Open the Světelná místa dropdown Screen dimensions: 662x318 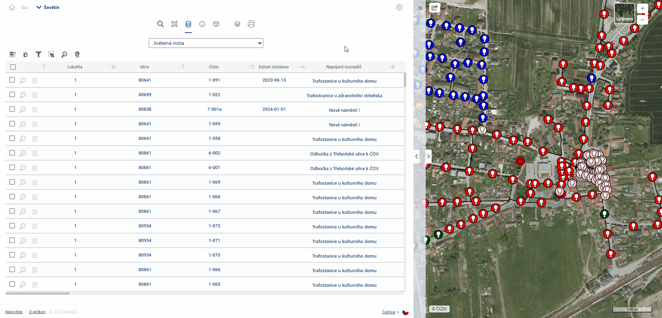click(x=206, y=43)
